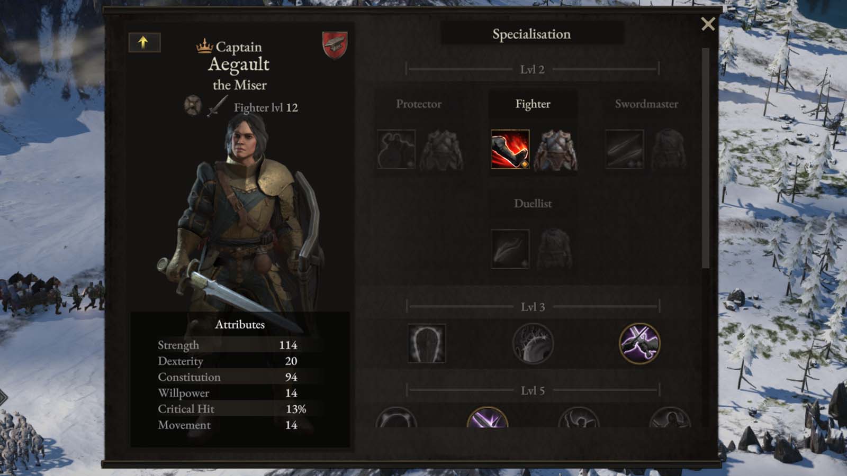Choose the purple Lvl 3 sword skill

pyautogui.click(x=639, y=344)
